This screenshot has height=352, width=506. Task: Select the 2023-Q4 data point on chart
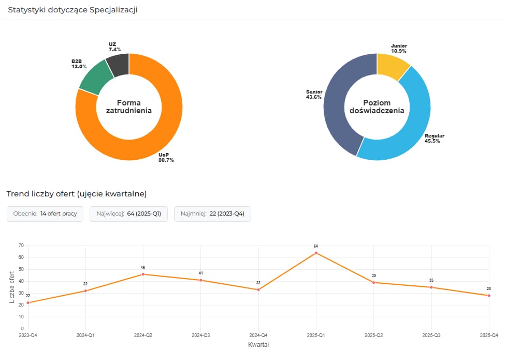pyautogui.click(x=28, y=302)
